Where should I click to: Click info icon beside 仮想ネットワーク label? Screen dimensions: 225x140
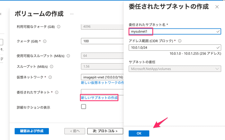[x=50, y=77]
